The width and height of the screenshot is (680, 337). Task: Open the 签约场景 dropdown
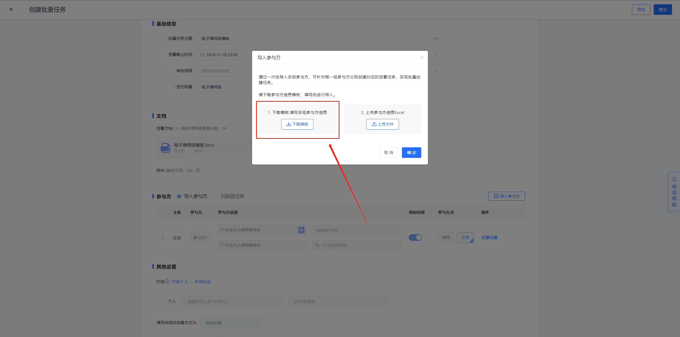tap(224, 87)
